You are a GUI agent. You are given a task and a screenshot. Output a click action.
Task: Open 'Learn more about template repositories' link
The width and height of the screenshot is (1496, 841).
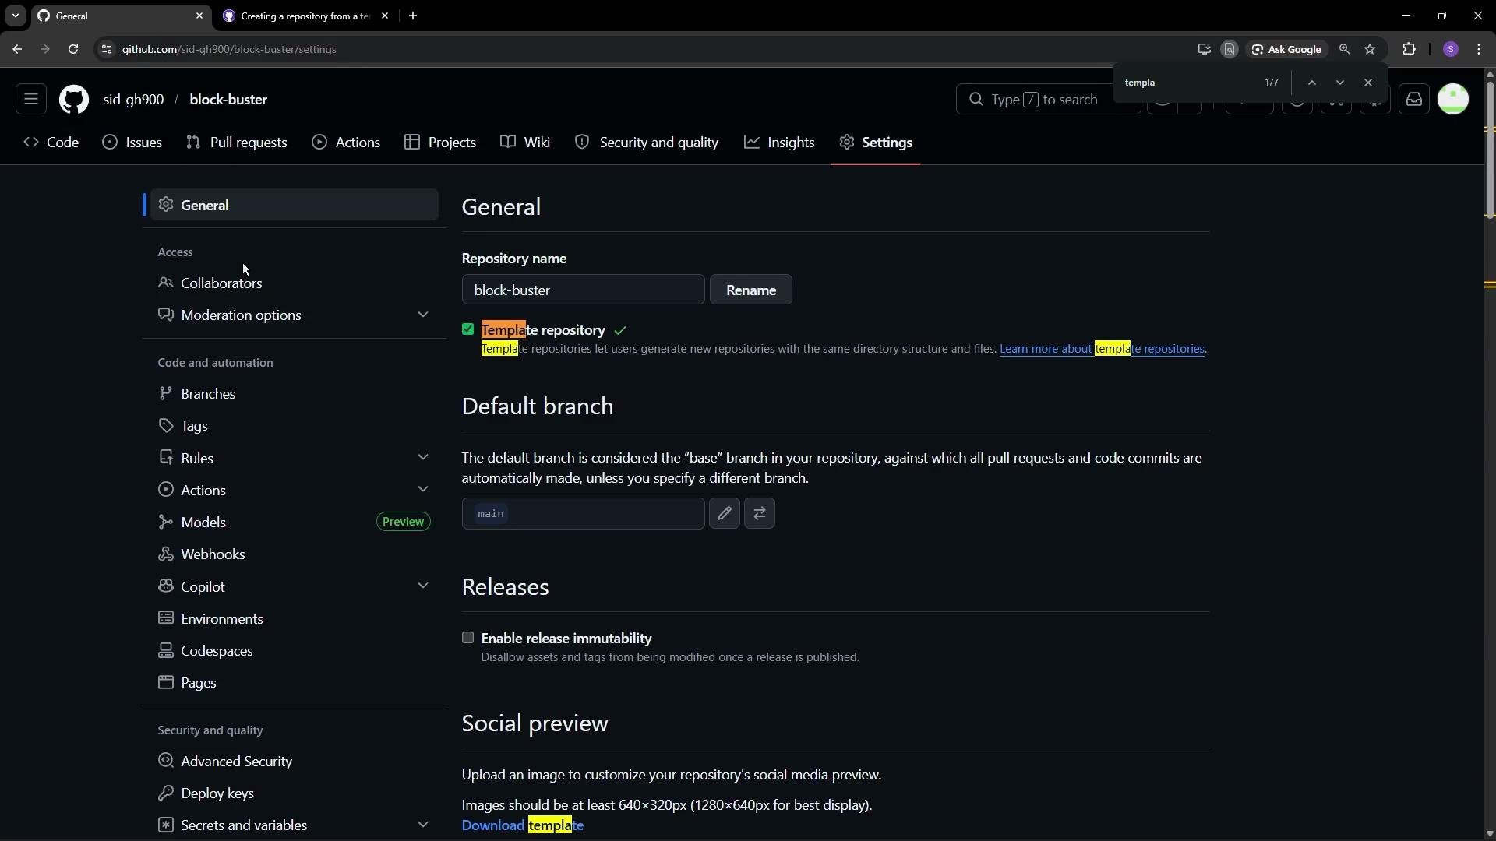(1102, 349)
